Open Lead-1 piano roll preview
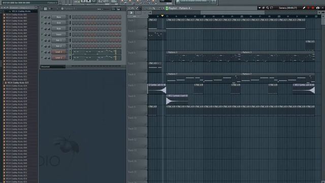This screenshot has height=183, width=325. [96, 52]
